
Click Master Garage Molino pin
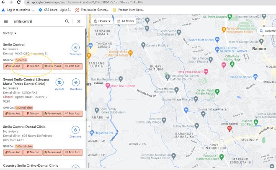tap(261, 41)
